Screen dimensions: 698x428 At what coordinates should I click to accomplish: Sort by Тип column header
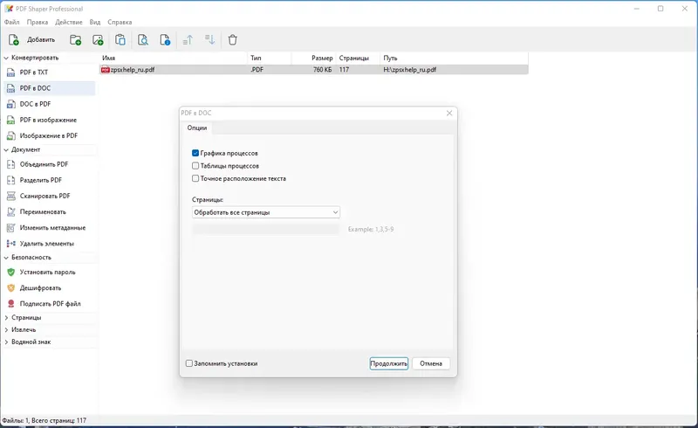270,58
